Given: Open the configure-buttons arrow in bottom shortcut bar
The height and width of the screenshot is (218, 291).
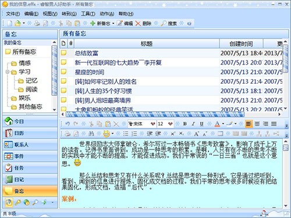Looking at the screenshot, I should [x=52, y=203].
